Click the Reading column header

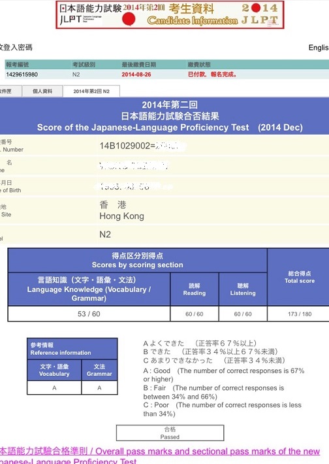[195, 289]
